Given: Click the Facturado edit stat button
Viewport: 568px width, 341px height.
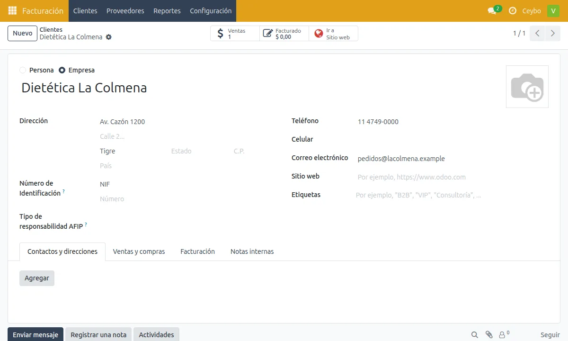Looking at the screenshot, I should pos(284,33).
